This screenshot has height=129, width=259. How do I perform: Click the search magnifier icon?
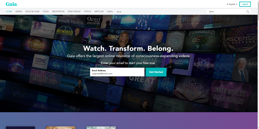248,12
